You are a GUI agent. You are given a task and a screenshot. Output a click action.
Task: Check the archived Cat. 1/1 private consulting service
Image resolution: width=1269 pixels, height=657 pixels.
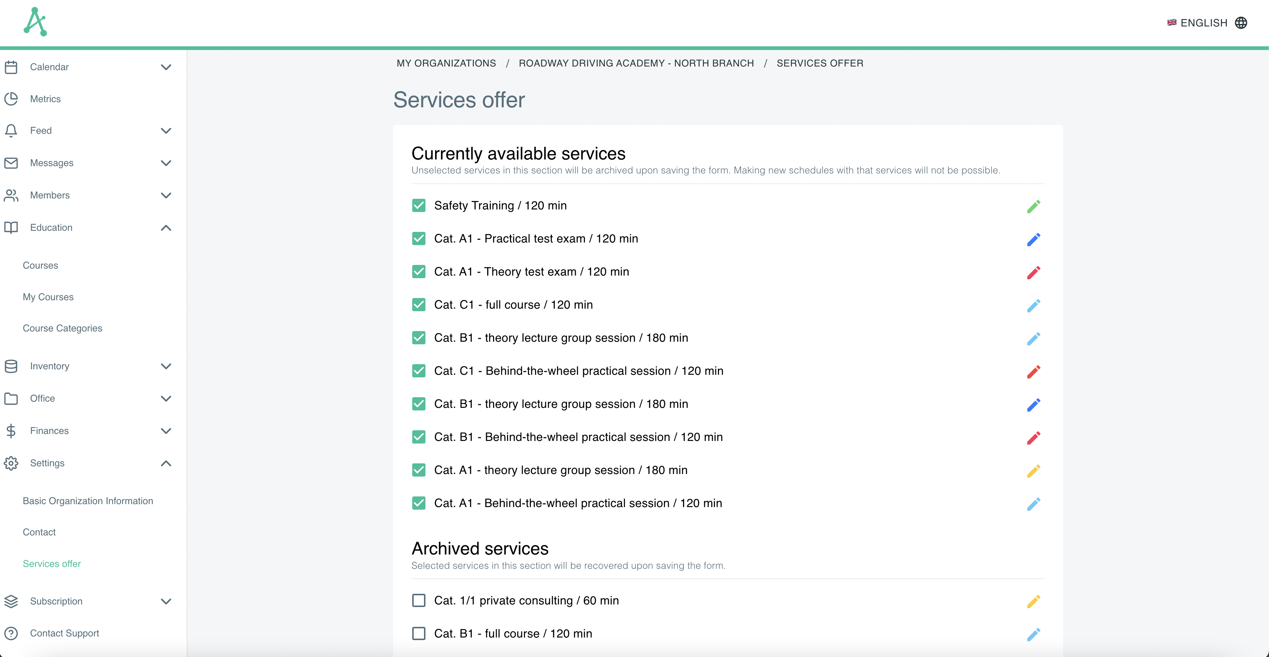[418, 600]
